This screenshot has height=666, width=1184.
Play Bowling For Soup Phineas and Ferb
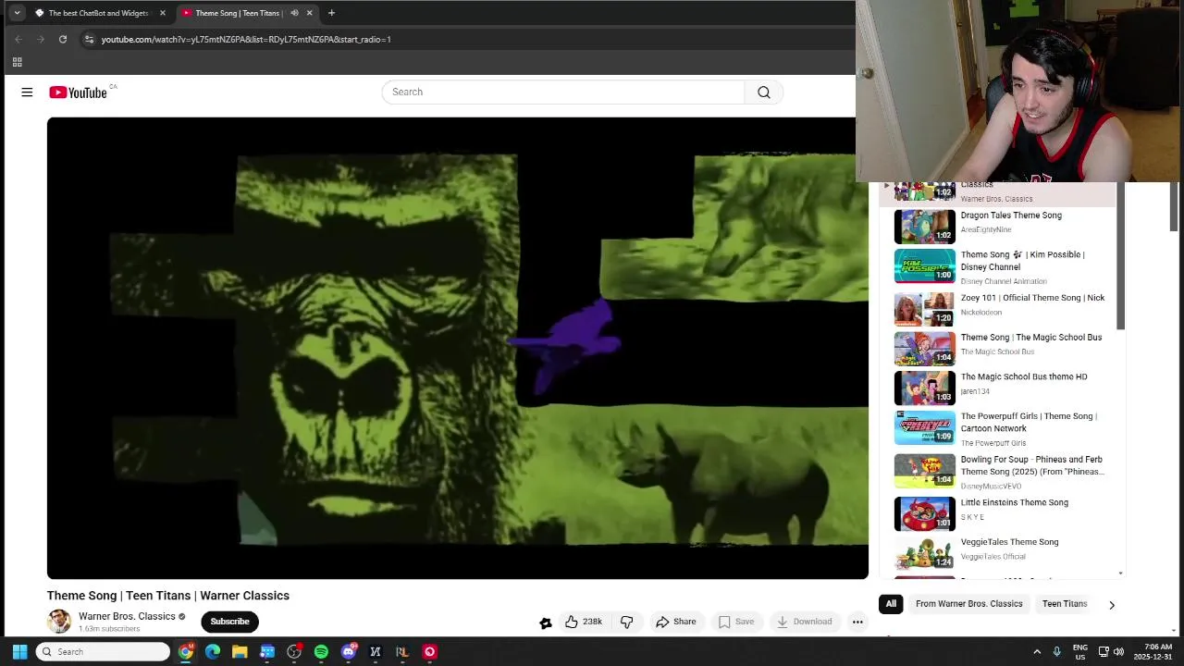coord(1032,465)
